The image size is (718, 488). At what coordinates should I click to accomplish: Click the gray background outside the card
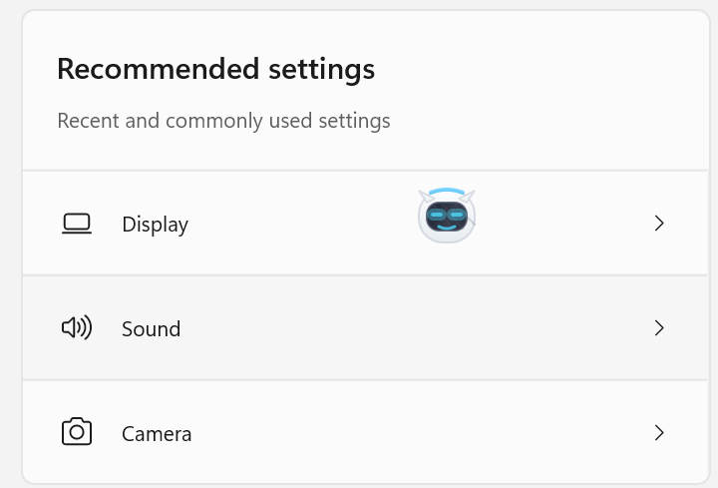click(8, 249)
